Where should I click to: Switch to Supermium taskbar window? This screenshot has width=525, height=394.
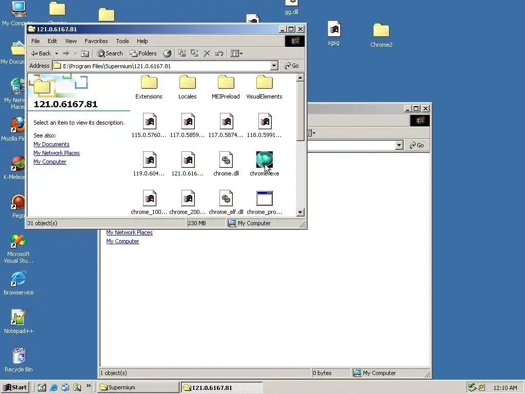point(138,387)
